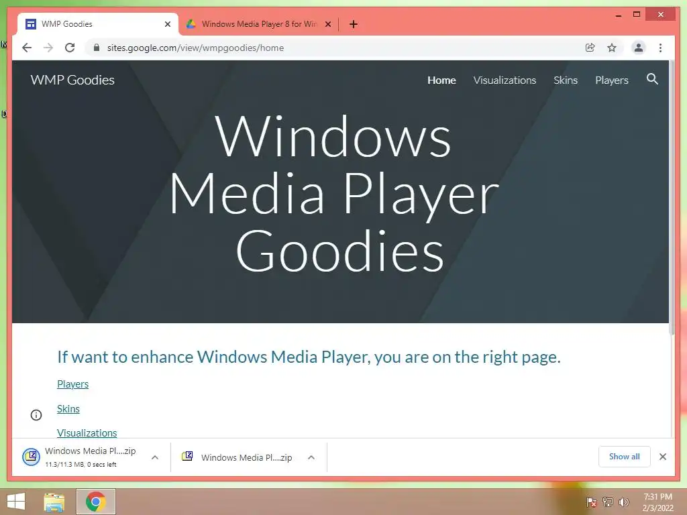The height and width of the screenshot is (515, 687).
Task: Follow the Visualizations link in page body
Action: [87, 433]
